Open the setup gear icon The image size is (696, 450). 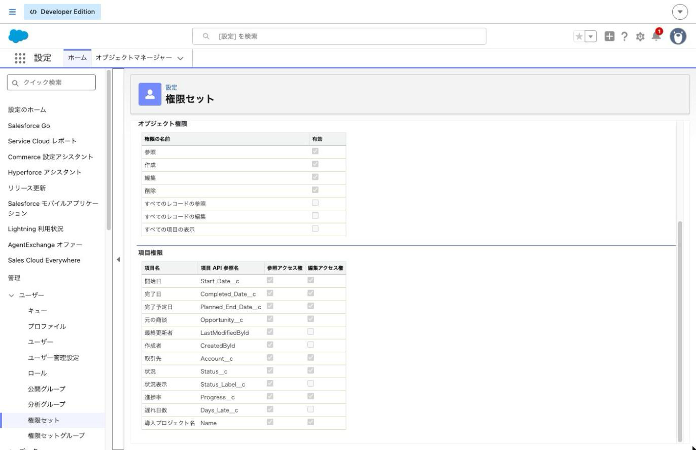(640, 36)
